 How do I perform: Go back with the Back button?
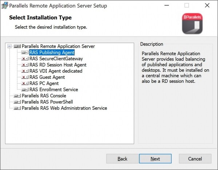pos(122,159)
